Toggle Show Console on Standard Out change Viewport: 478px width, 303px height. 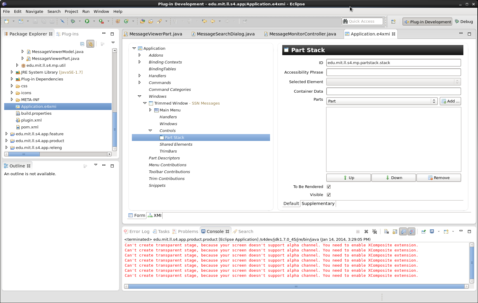[x=403, y=231]
